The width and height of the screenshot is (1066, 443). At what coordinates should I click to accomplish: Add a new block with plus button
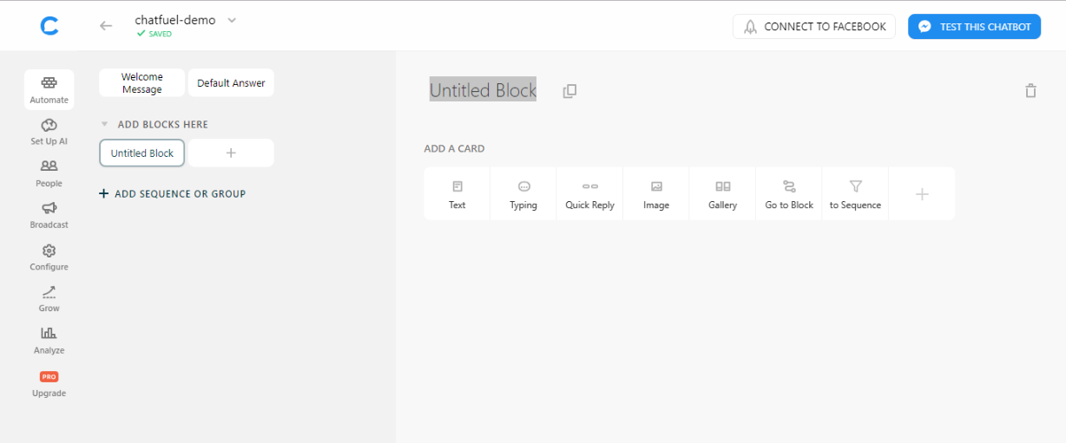[231, 153]
